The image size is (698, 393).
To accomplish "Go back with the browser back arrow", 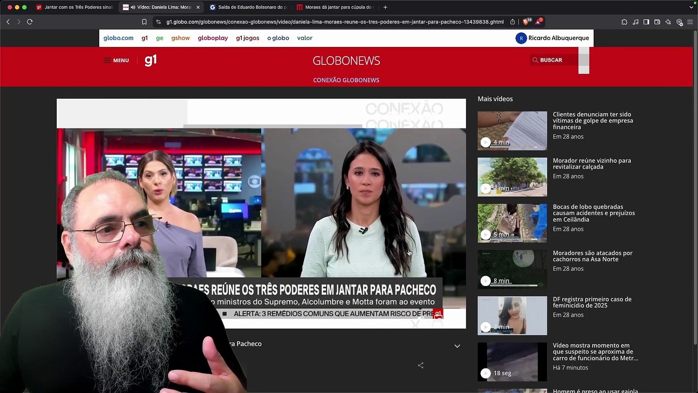I will point(8,22).
